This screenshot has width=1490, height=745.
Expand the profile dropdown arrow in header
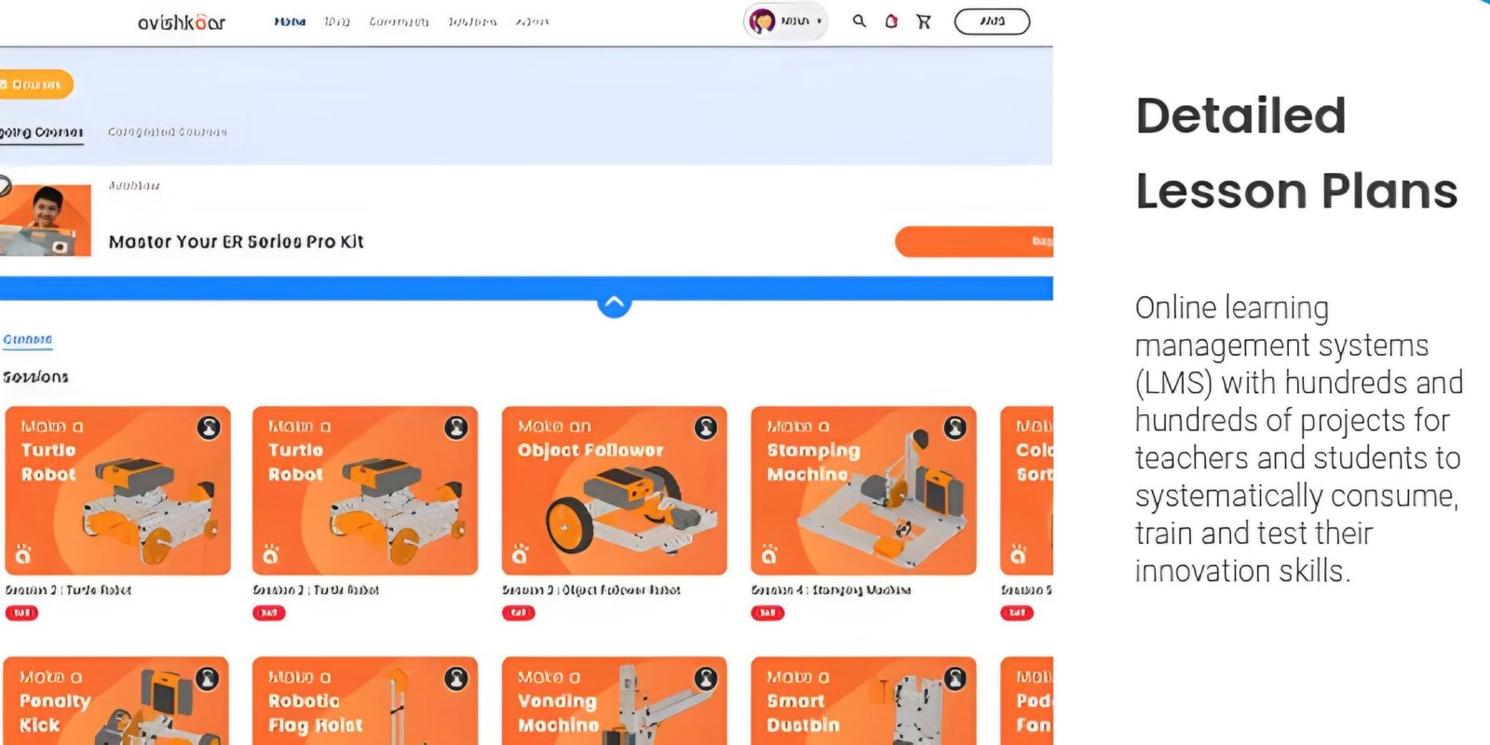click(819, 21)
